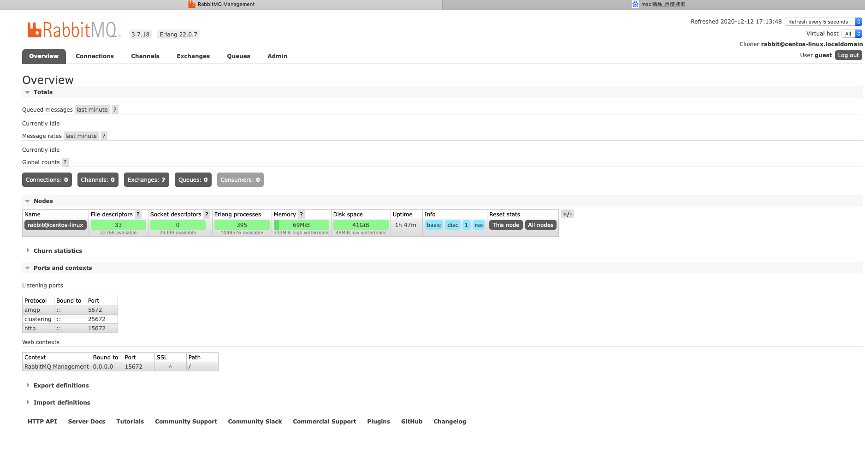
Task: Expand the Import definitions section
Action: pos(58,403)
